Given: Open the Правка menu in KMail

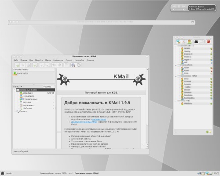Looking at the screenshot, I should pyautogui.click(x=24, y=60).
